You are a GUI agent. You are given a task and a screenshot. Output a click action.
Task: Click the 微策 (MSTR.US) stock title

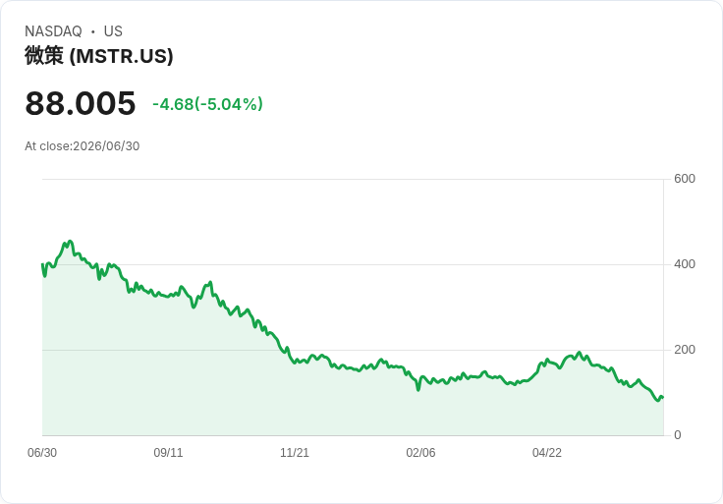pos(98,56)
